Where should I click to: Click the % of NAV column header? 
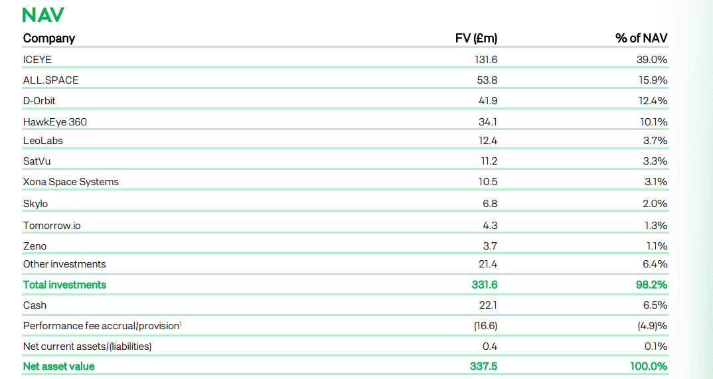click(x=641, y=38)
